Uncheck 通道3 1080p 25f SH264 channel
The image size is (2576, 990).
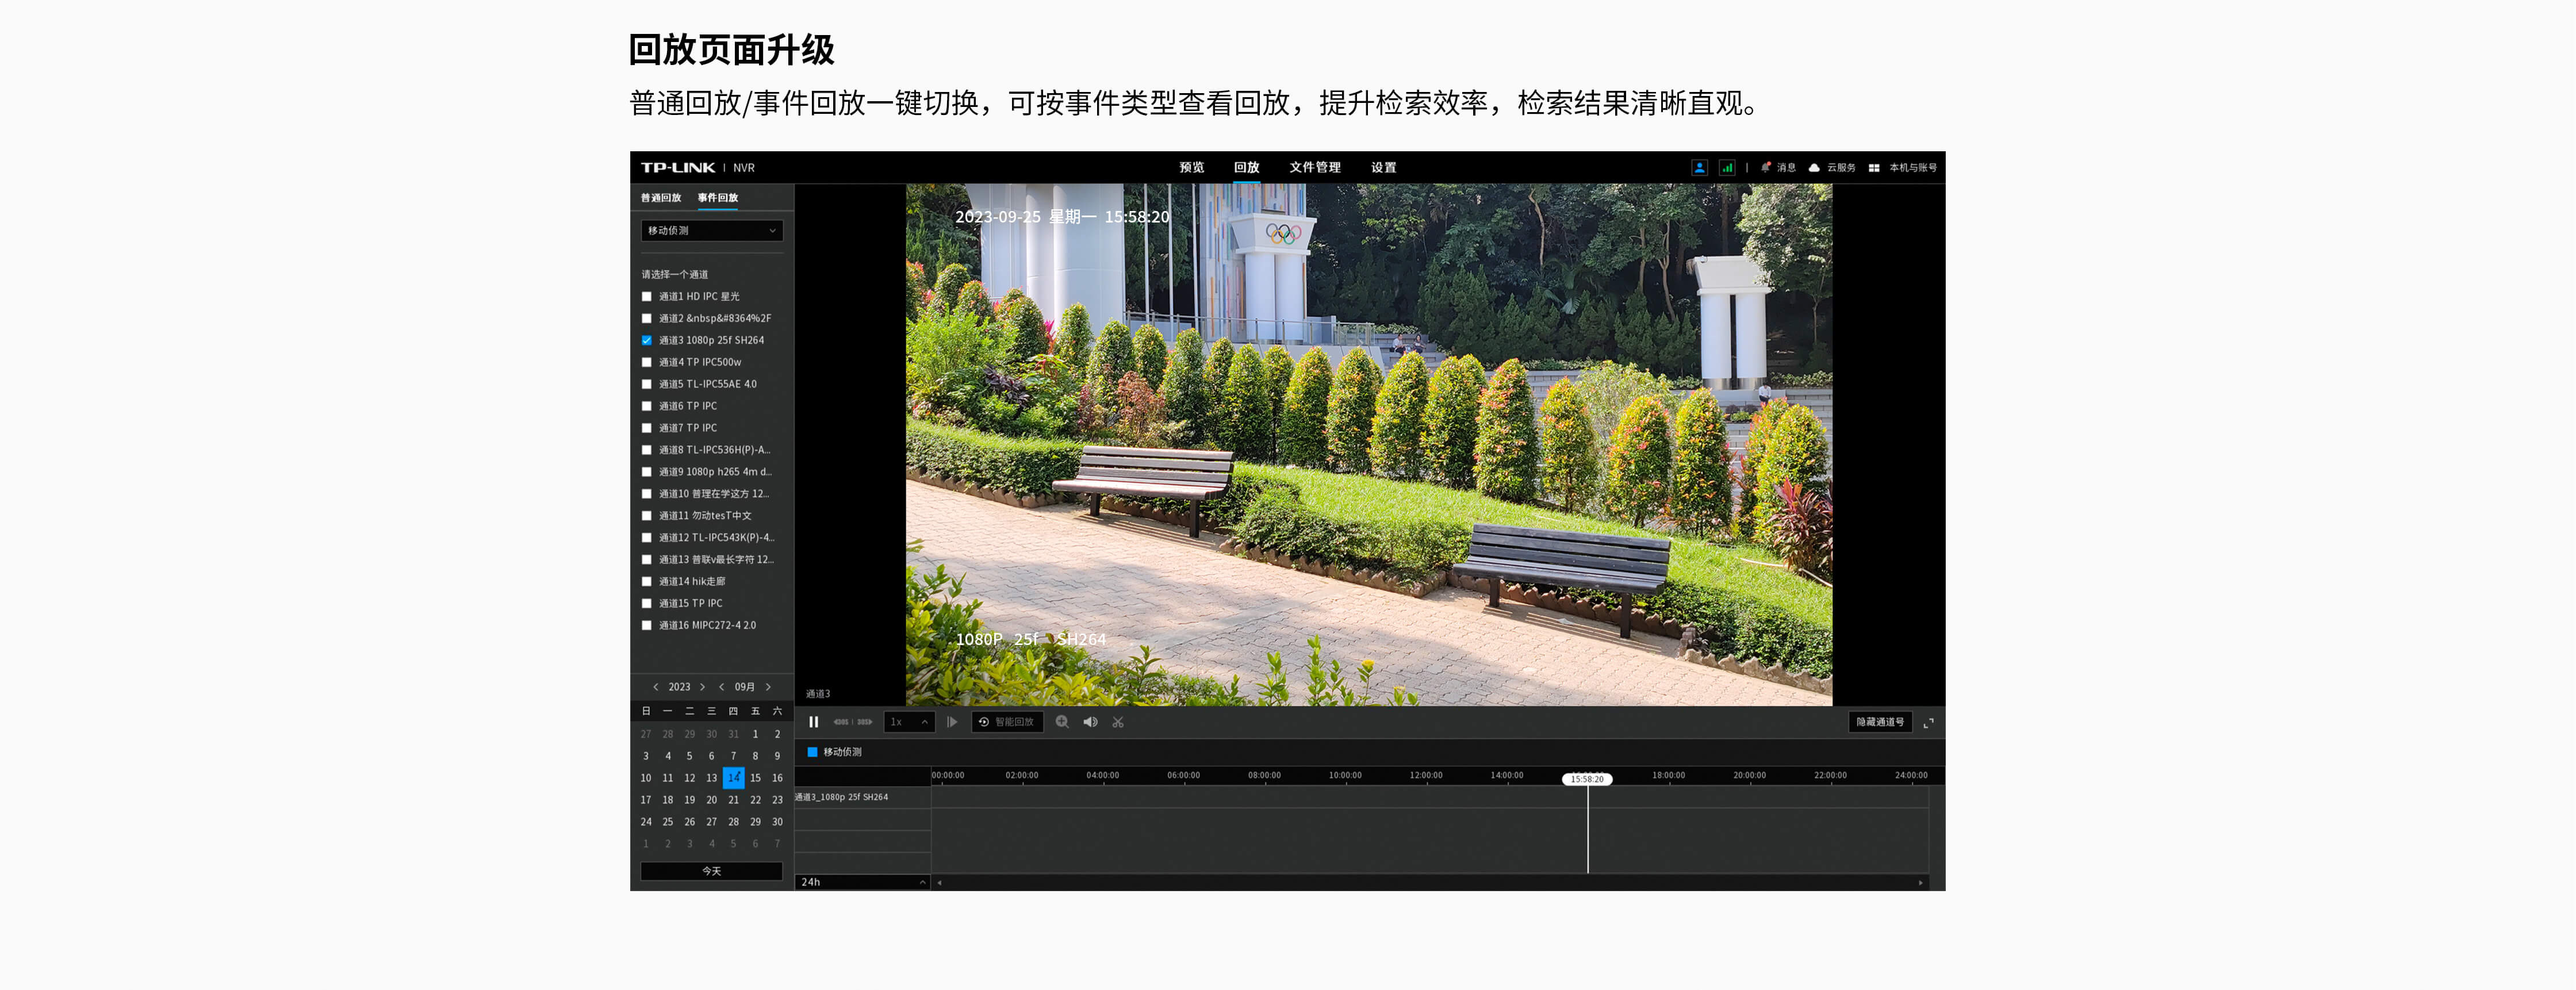tap(647, 340)
